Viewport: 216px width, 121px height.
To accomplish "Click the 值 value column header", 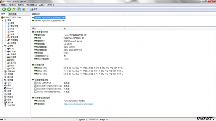I will (94, 29).
